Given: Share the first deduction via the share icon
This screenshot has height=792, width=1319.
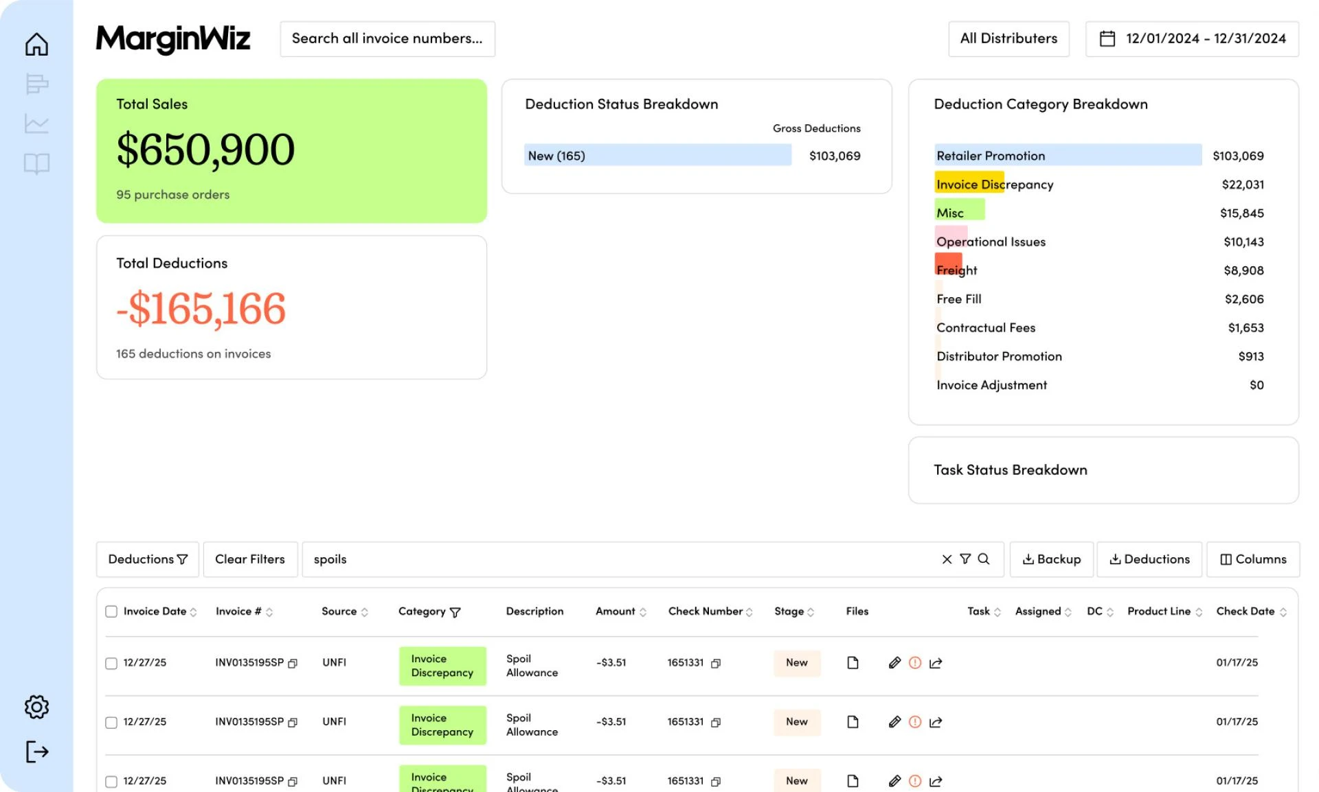Looking at the screenshot, I should point(935,663).
